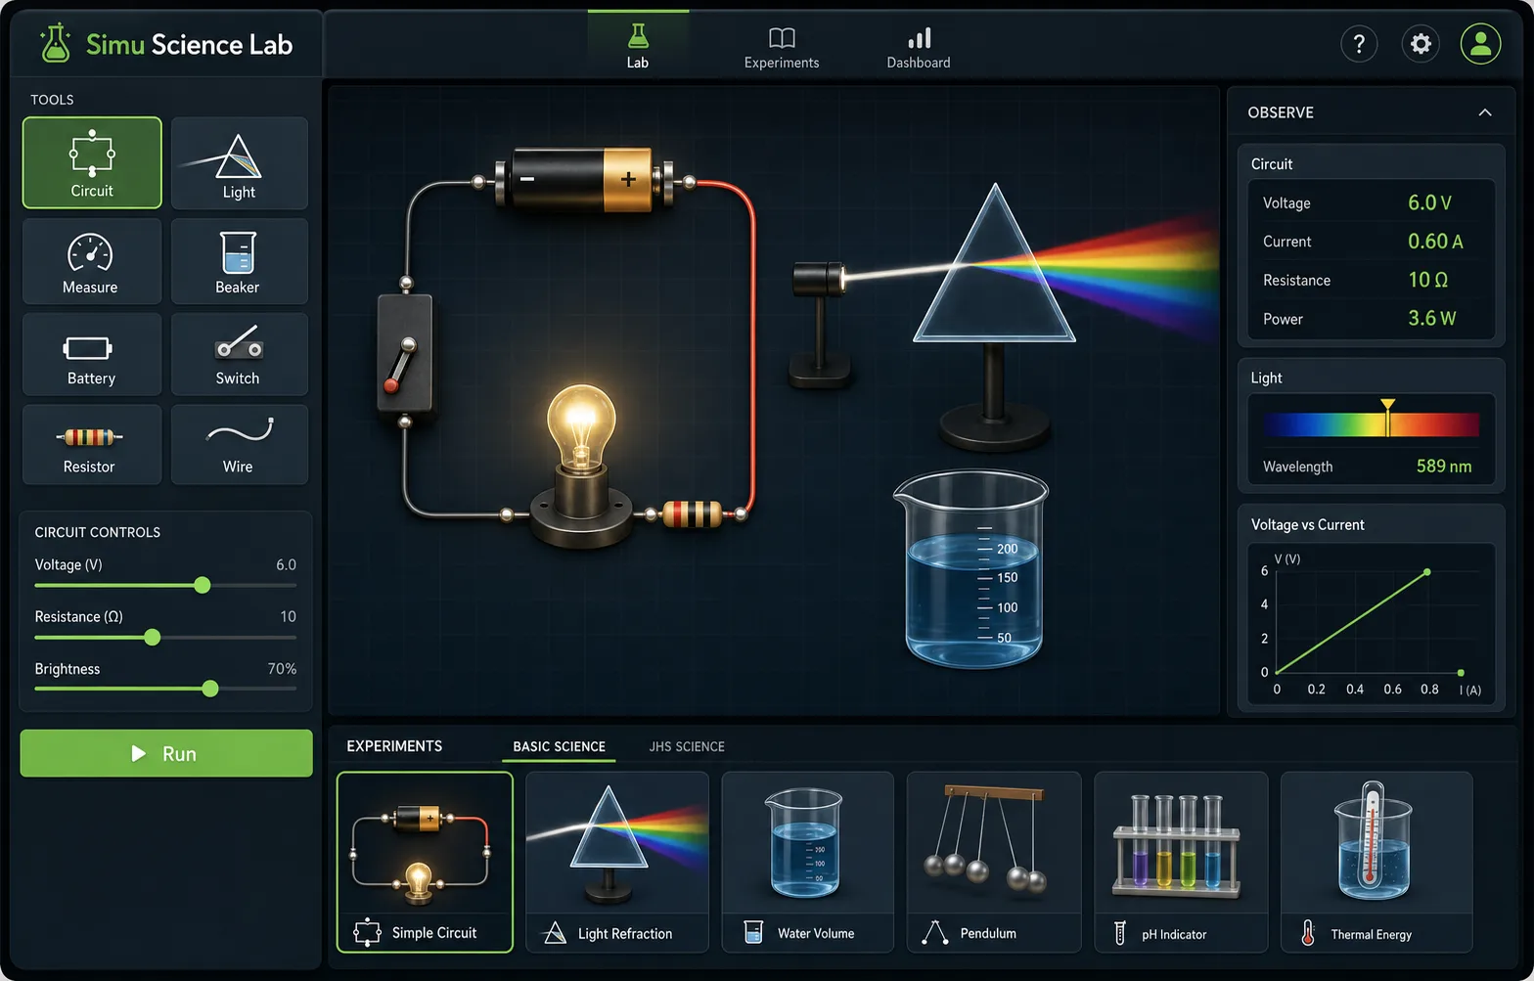The height and width of the screenshot is (981, 1534).
Task: Click the glowing light bulb on canvas
Action: pos(581,430)
